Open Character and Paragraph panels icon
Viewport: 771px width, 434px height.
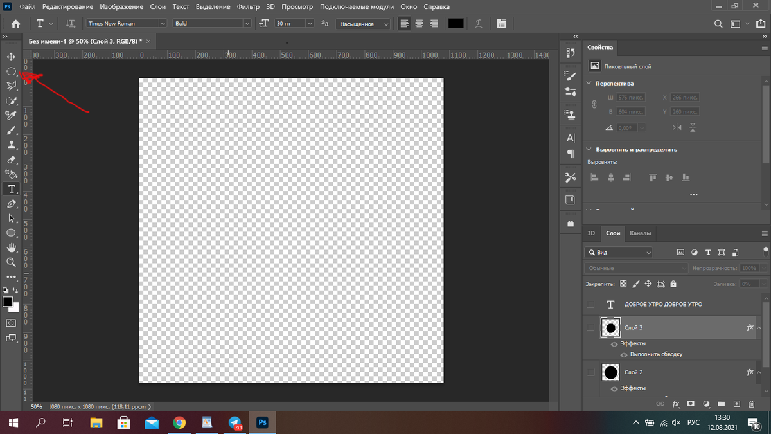pos(502,23)
